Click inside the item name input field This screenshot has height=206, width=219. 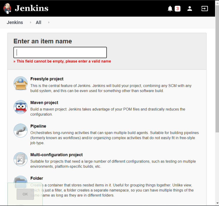(60, 52)
